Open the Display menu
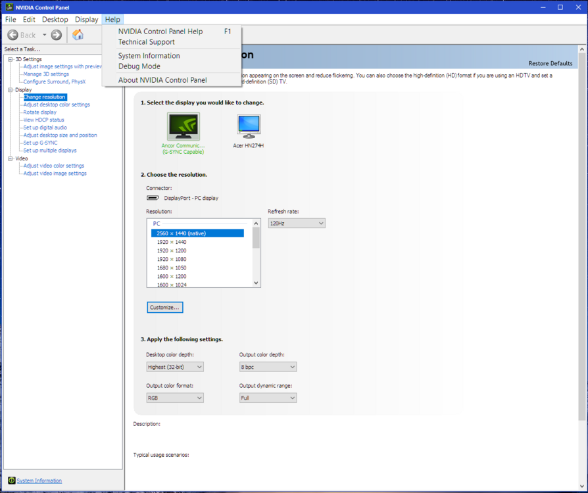 pos(87,19)
